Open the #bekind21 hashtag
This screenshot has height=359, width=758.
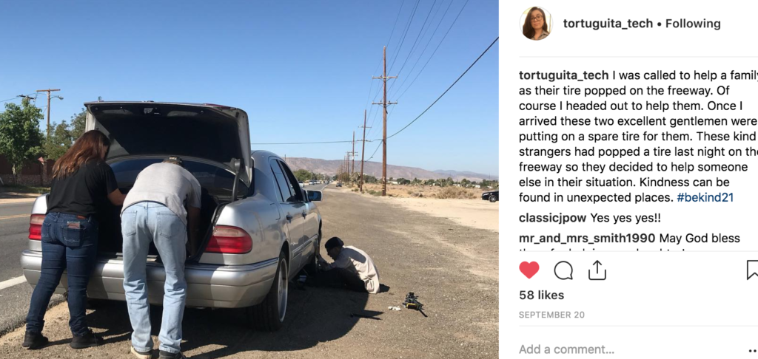coord(705,197)
